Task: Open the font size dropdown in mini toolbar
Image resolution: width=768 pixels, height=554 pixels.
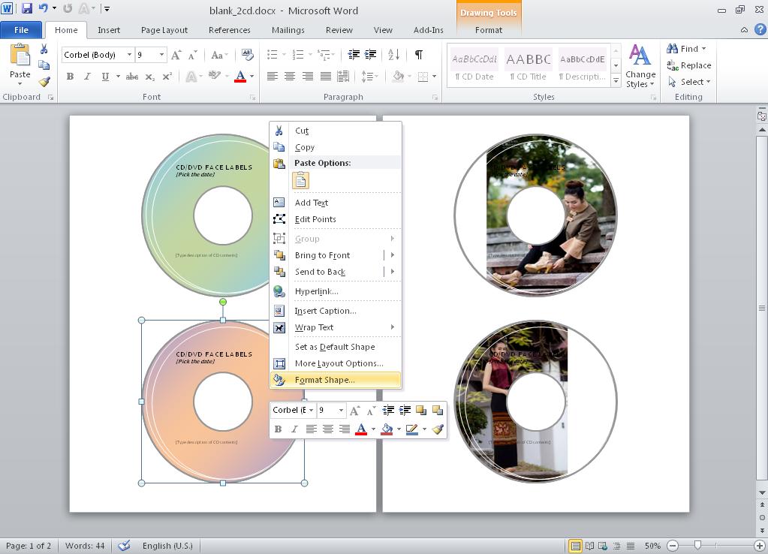Action: [341, 411]
